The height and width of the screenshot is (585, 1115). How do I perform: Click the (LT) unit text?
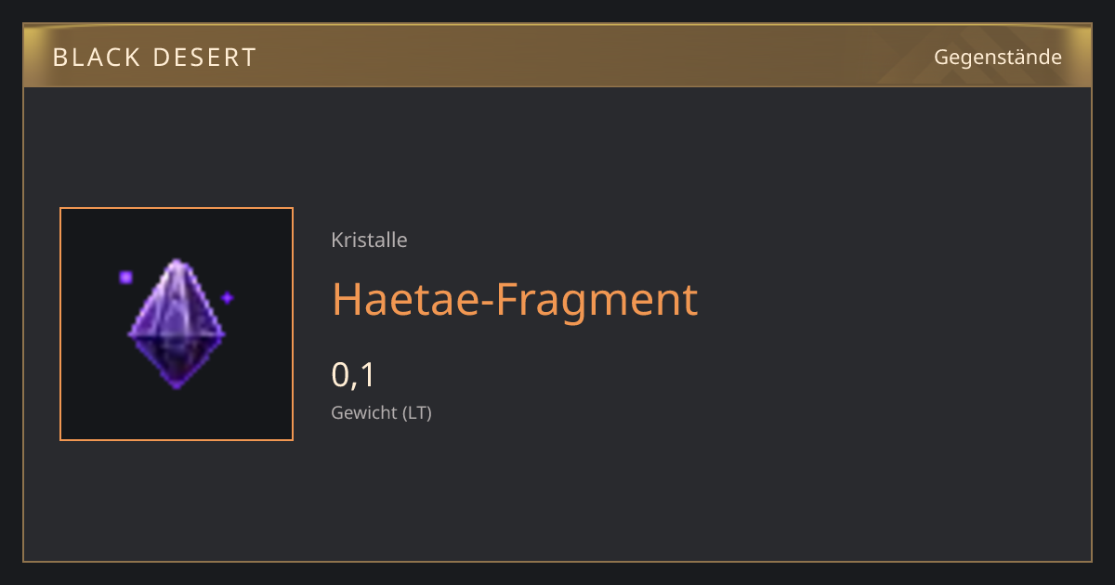tap(416, 412)
